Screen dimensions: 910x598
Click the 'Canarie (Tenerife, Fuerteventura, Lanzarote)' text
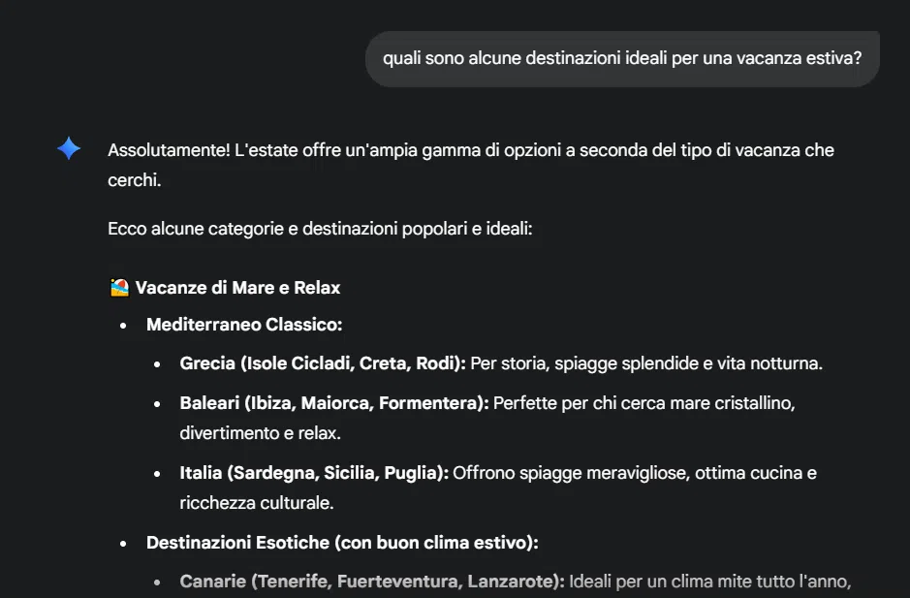click(x=372, y=582)
